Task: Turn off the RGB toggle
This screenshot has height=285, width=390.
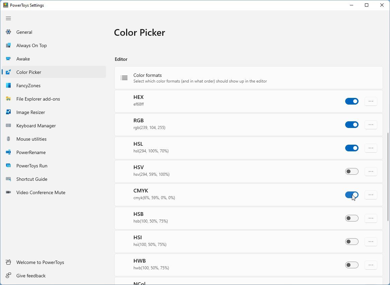Action: pyautogui.click(x=352, y=124)
